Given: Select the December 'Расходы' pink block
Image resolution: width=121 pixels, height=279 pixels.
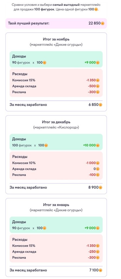Looking at the screenshot, I should pos(56,166).
